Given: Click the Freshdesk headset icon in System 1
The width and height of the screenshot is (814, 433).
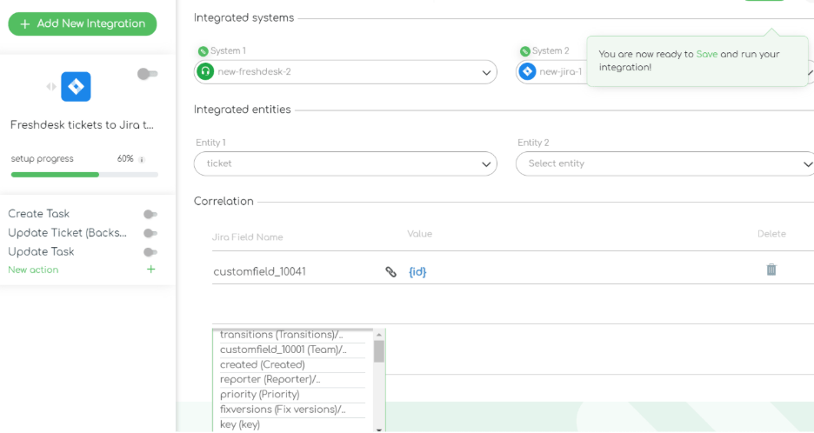Looking at the screenshot, I should pos(205,71).
